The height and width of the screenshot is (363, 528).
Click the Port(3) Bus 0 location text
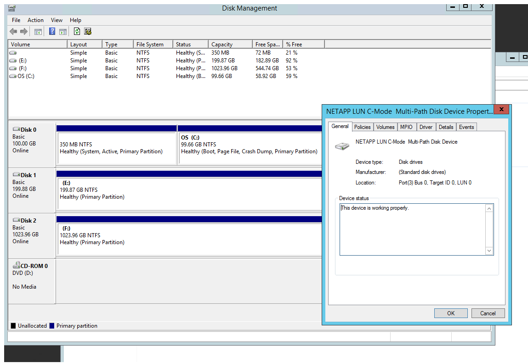tap(435, 183)
